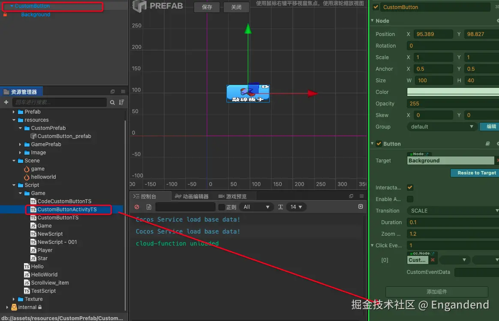Click the console filter text field
499x321 pixels.
click(x=185, y=207)
